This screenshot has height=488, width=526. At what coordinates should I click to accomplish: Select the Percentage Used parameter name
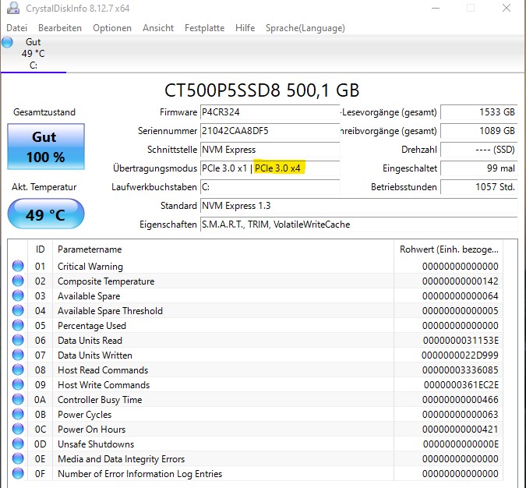92,326
